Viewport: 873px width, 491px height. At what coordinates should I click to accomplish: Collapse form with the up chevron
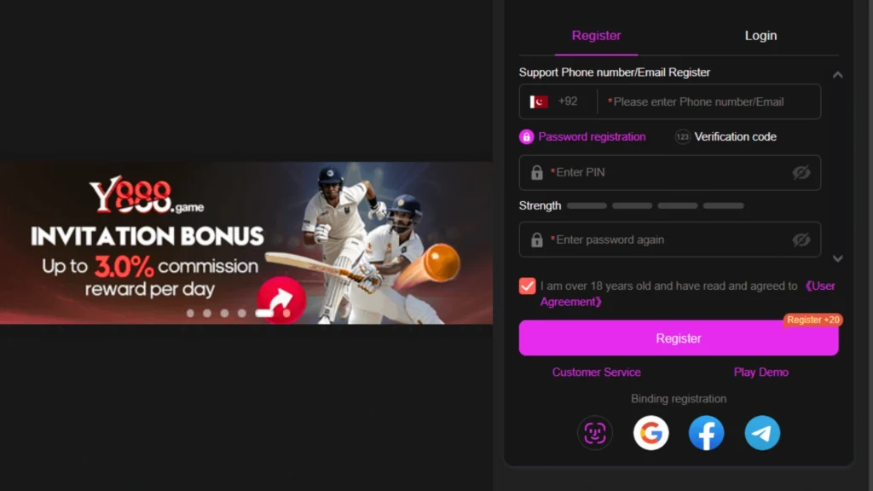click(x=837, y=75)
